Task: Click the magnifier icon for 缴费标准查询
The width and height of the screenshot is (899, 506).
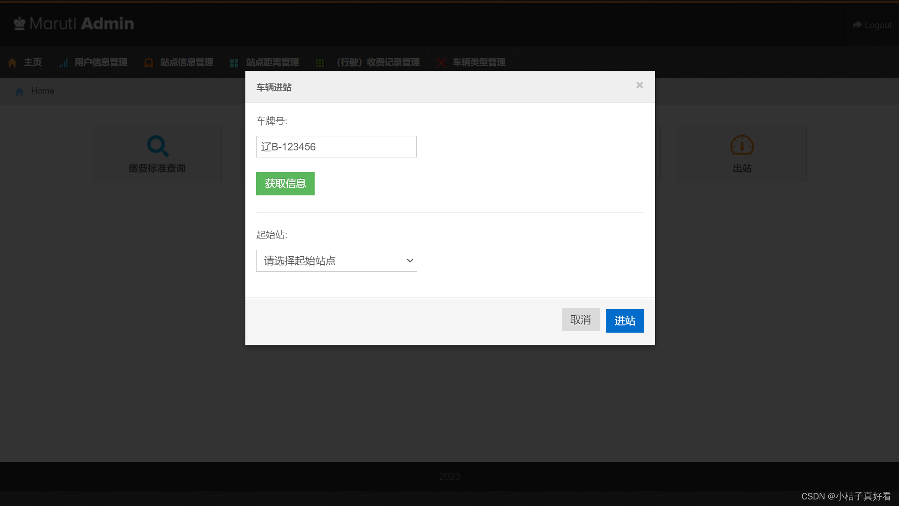Action: click(157, 146)
